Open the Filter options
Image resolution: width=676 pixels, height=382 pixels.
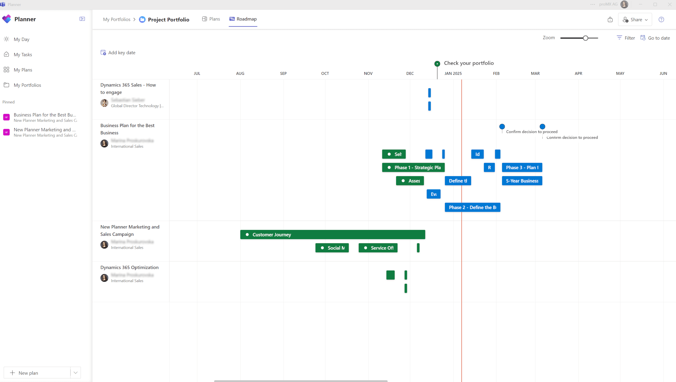coord(625,38)
